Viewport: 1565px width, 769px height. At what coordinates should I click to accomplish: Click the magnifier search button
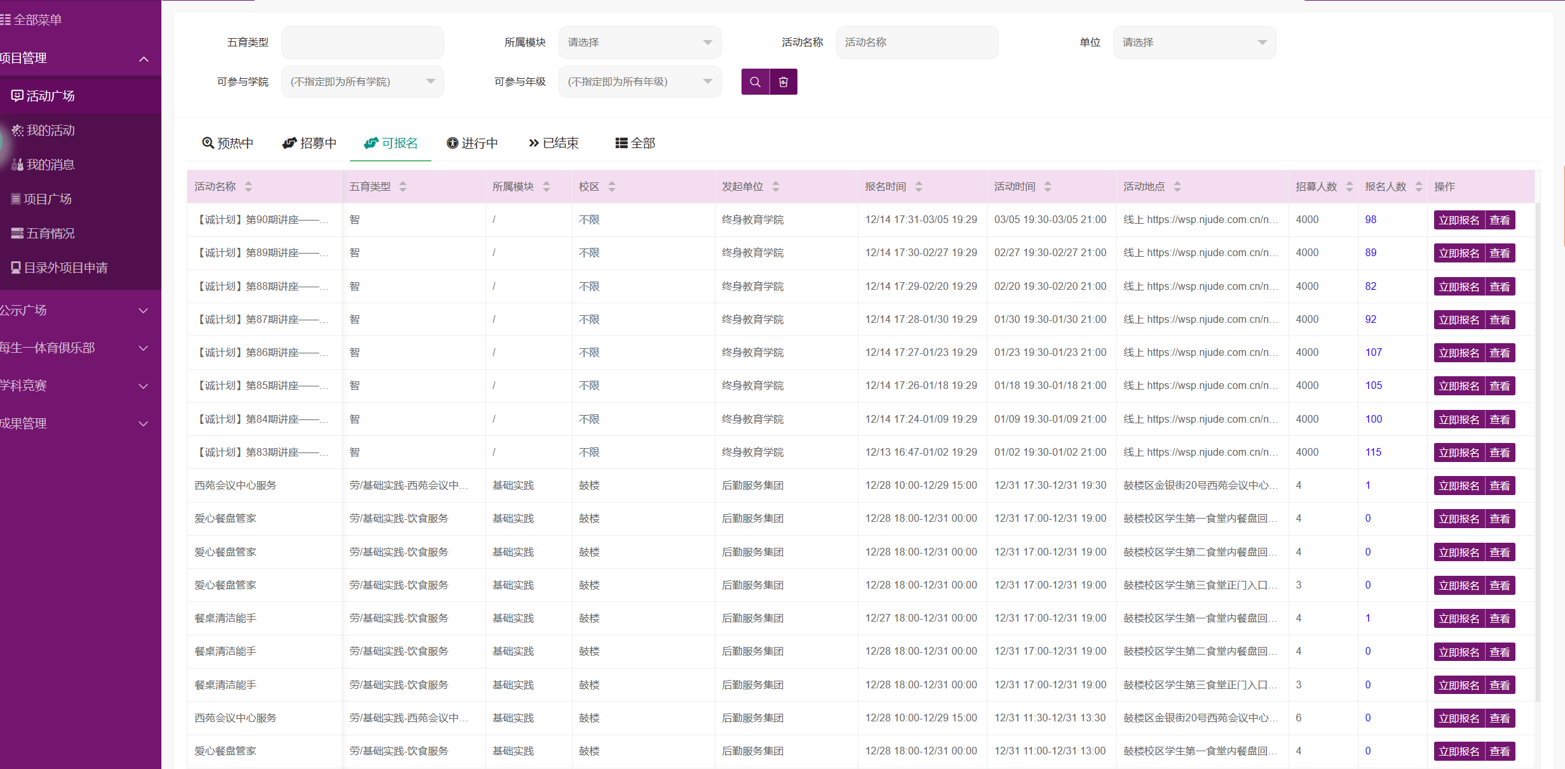tap(755, 82)
